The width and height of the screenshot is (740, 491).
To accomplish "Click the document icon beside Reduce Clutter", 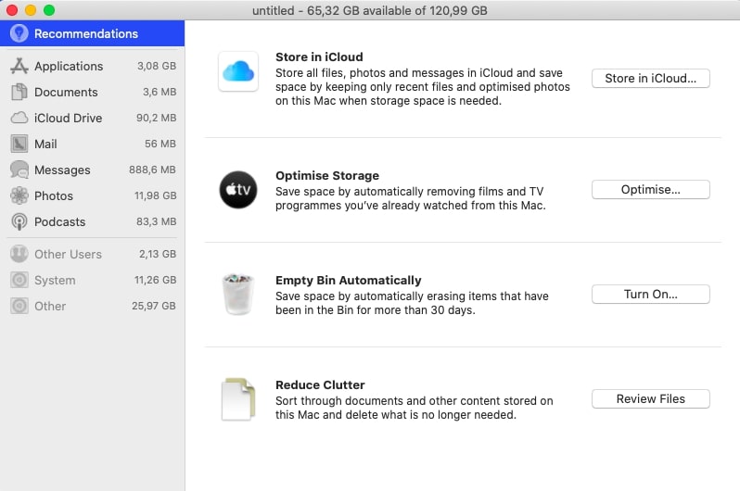I will 238,399.
